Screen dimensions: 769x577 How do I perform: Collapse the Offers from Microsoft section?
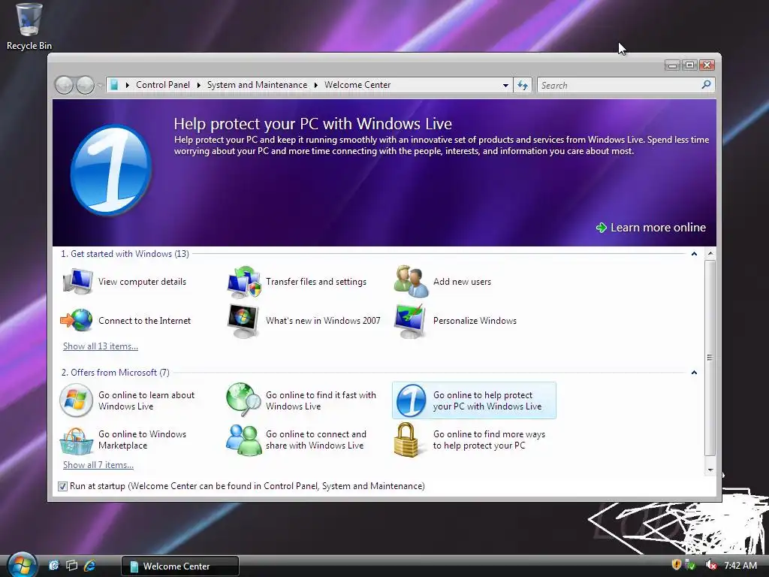(694, 373)
